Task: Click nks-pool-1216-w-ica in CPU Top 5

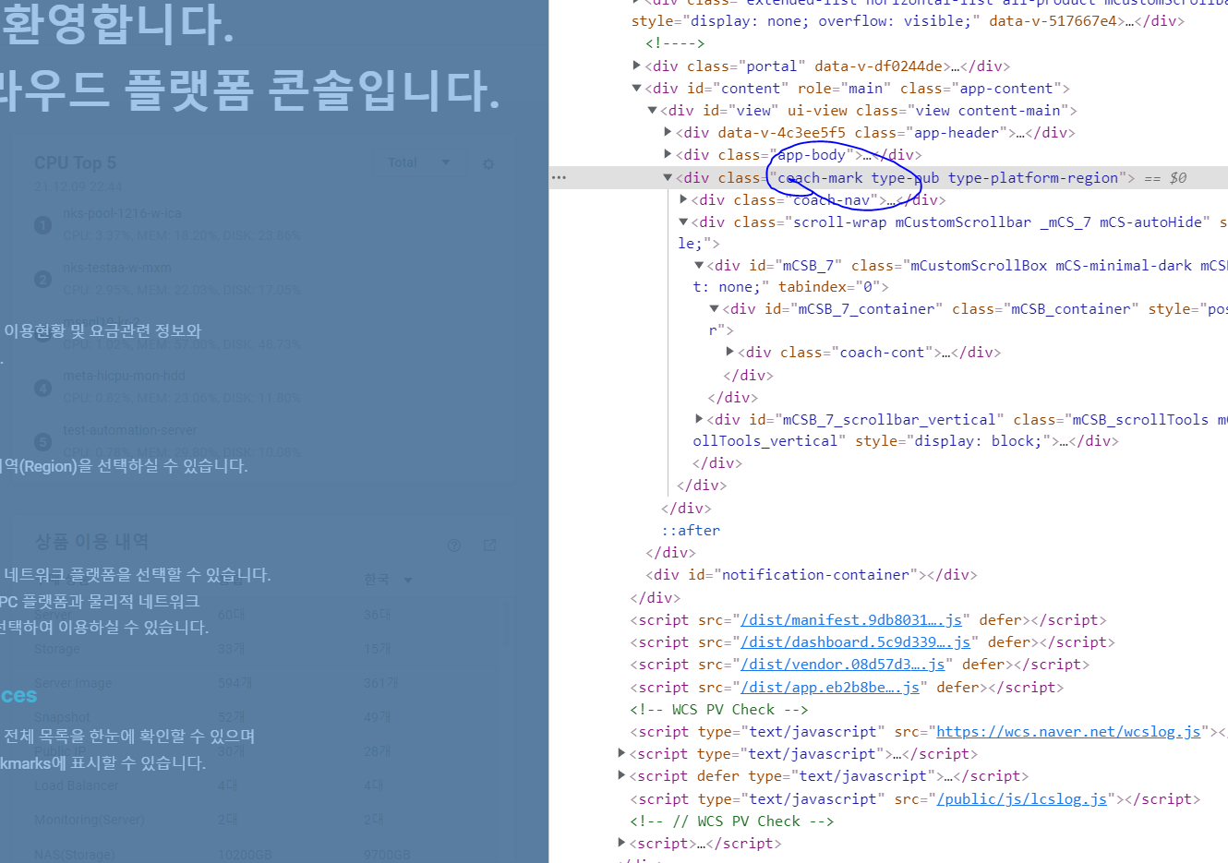Action: 122,213
